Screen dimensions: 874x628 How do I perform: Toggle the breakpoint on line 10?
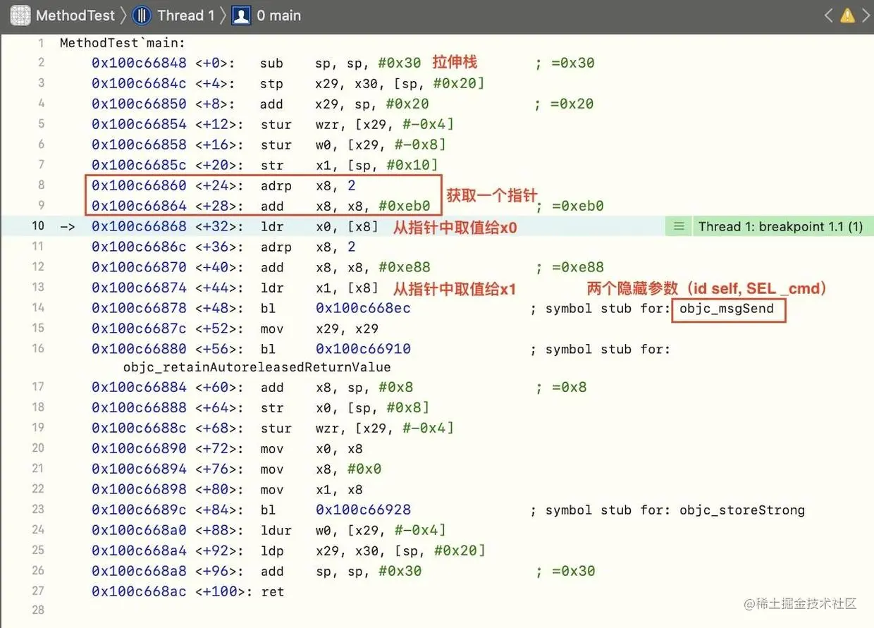coord(39,226)
